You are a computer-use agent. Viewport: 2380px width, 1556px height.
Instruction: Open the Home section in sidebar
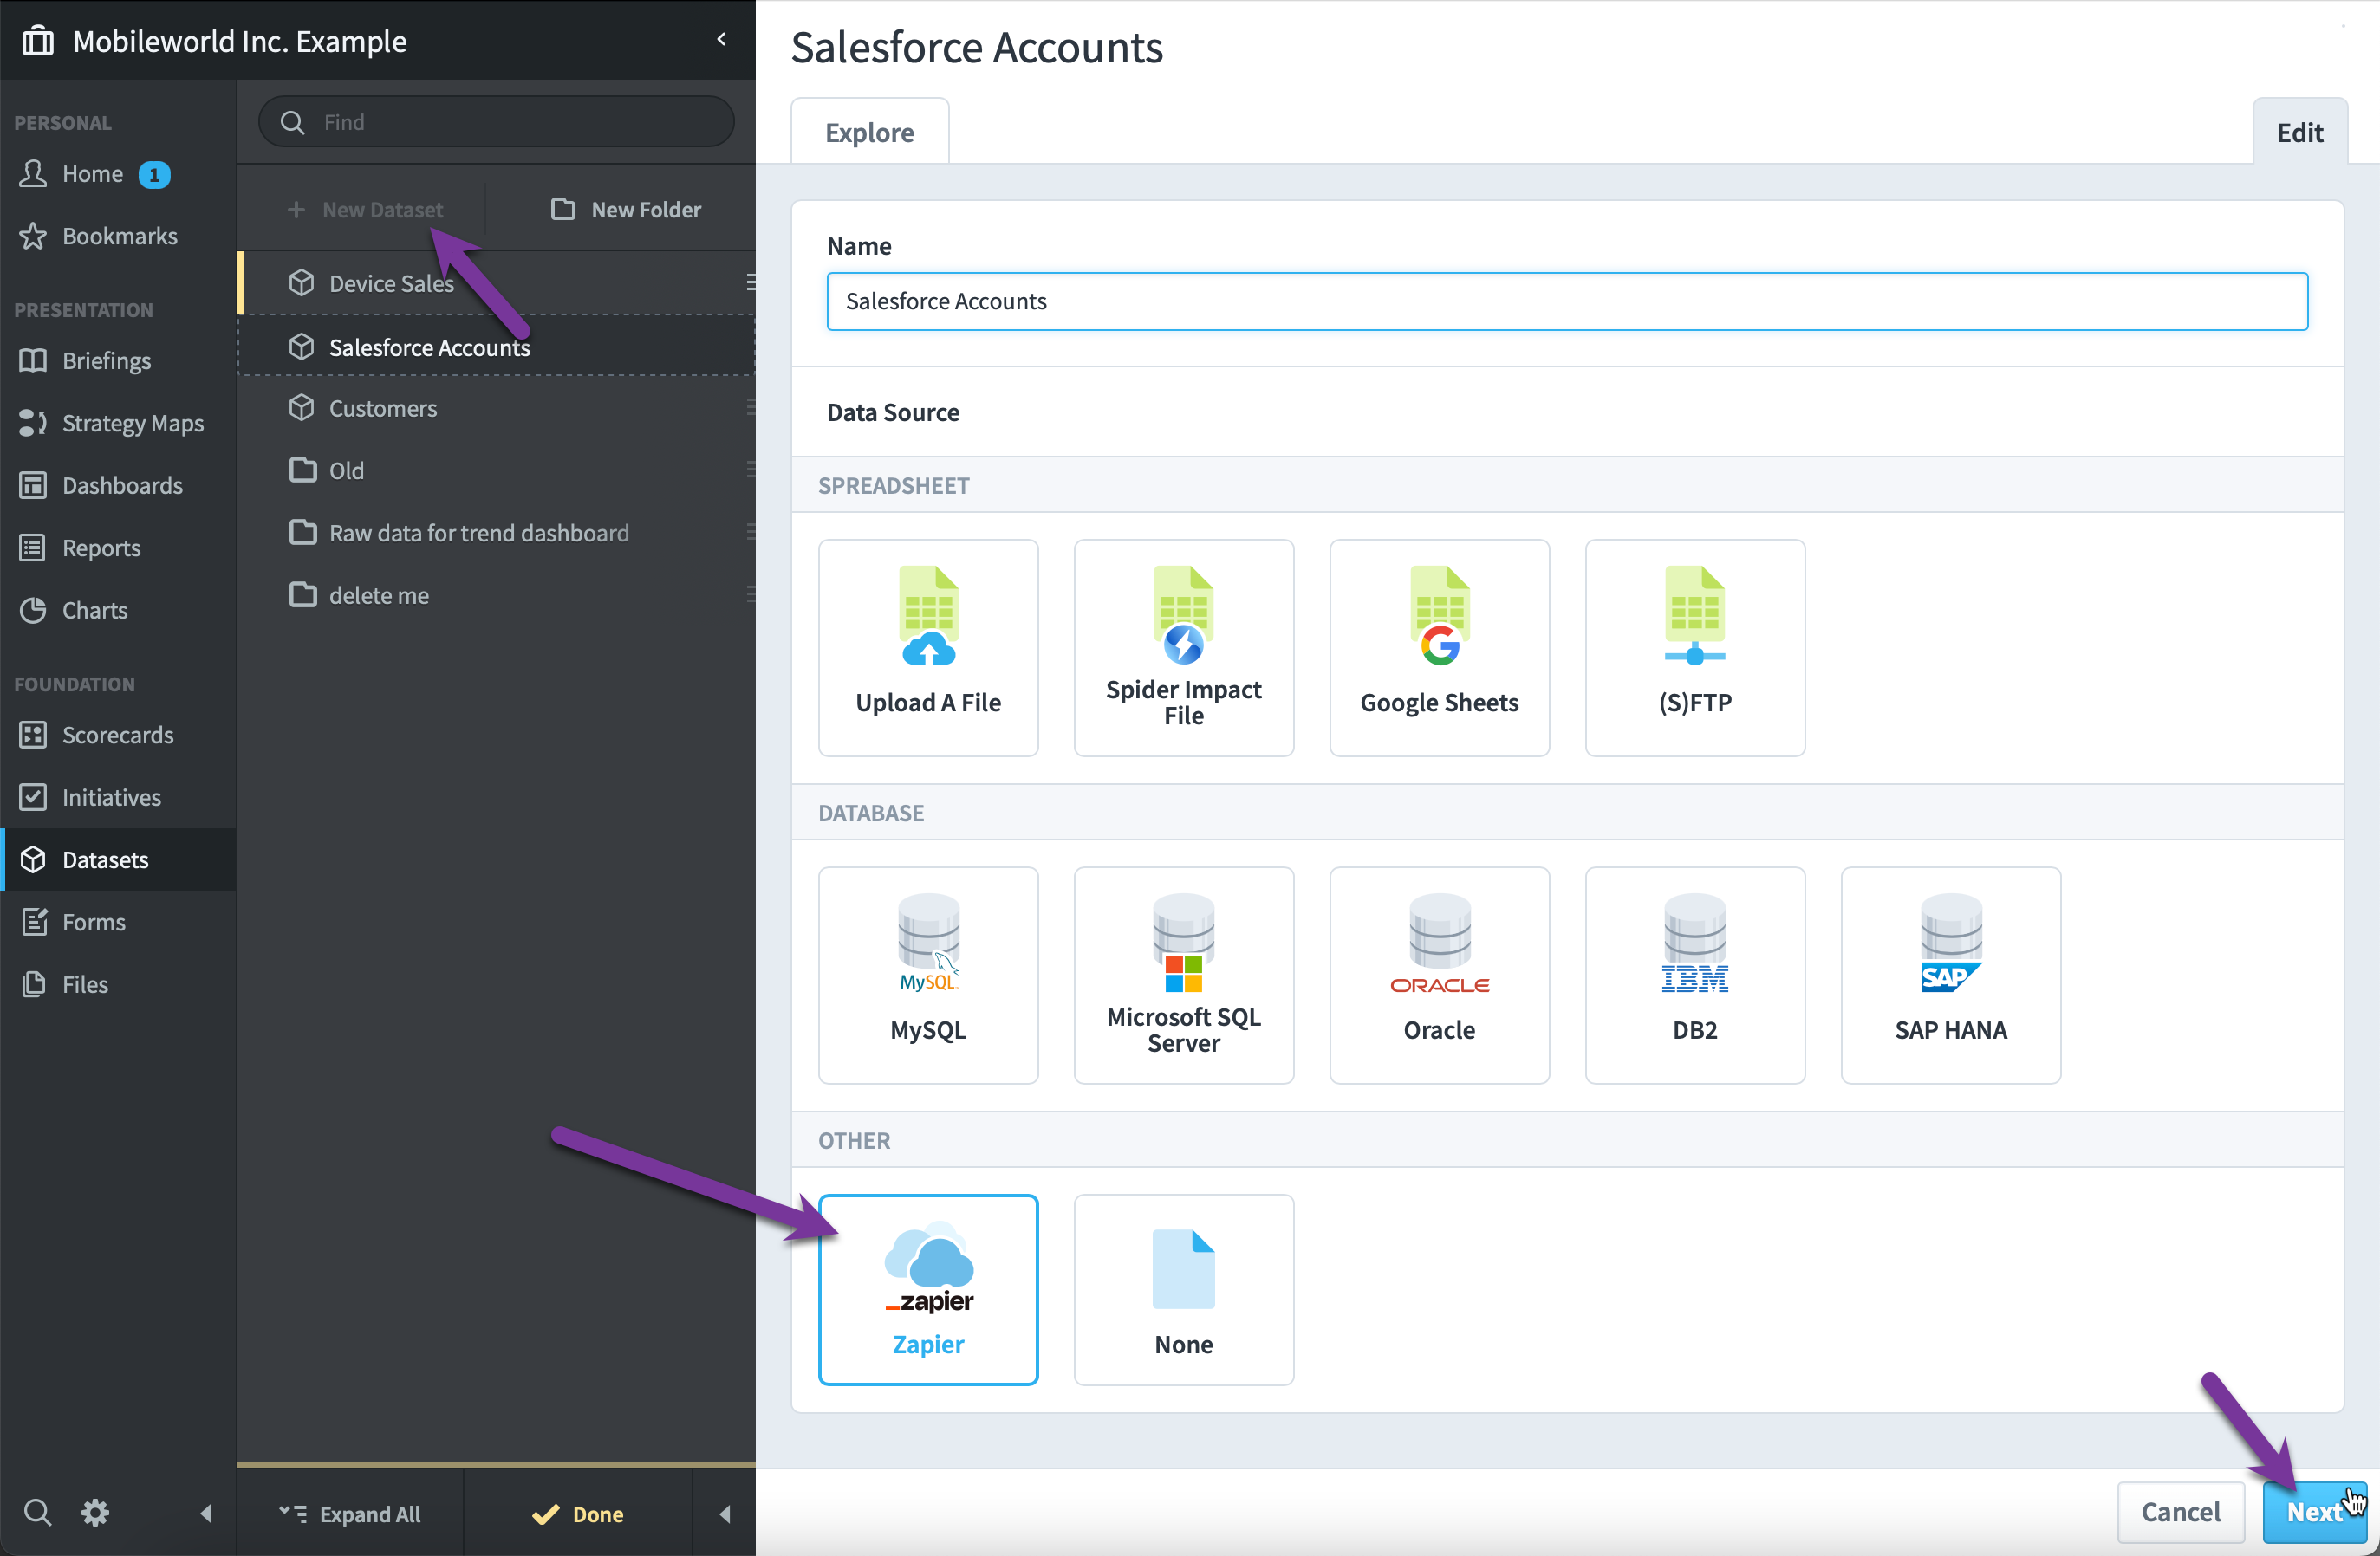coord(93,174)
